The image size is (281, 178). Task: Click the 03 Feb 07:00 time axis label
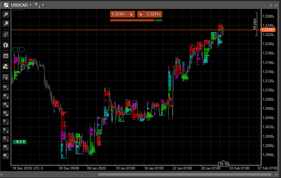point(240,168)
